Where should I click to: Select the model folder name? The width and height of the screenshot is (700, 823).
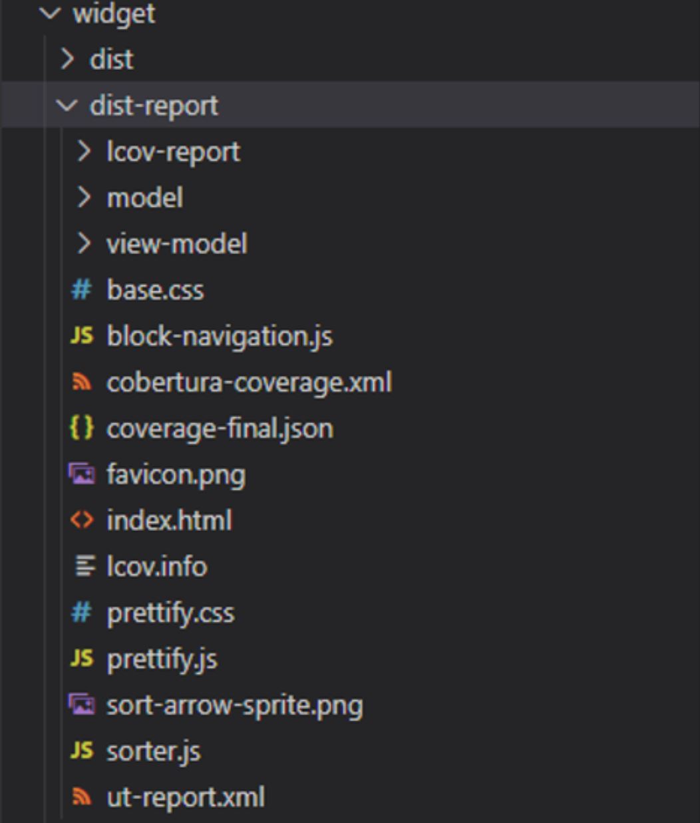pos(145,198)
